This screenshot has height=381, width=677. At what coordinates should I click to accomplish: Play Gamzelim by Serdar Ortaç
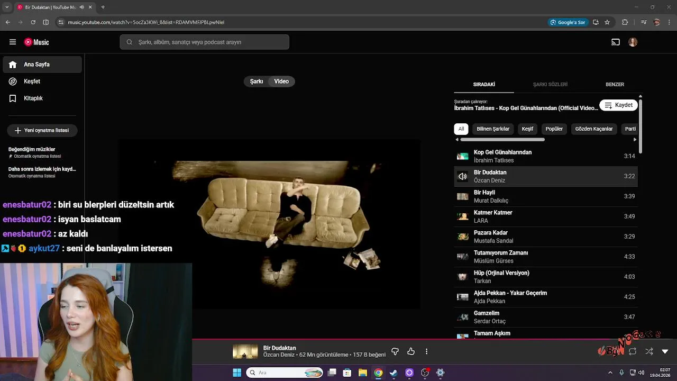(x=546, y=317)
